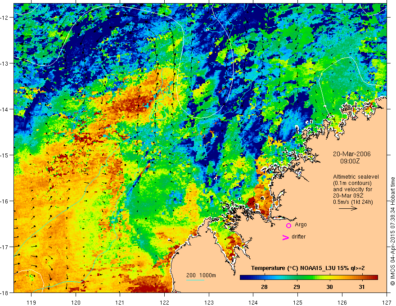Click the '121' longitude axis label
Image resolution: width=396 pixels, height=306 pixels.
(120, 302)
